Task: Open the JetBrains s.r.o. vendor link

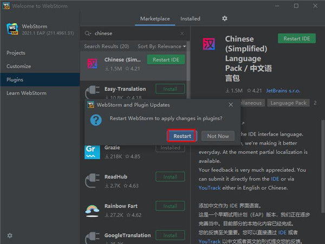Action: click(282, 90)
